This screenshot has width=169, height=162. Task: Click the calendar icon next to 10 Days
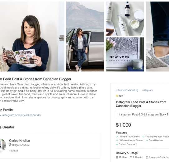pyautogui.click(x=117, y=157)
